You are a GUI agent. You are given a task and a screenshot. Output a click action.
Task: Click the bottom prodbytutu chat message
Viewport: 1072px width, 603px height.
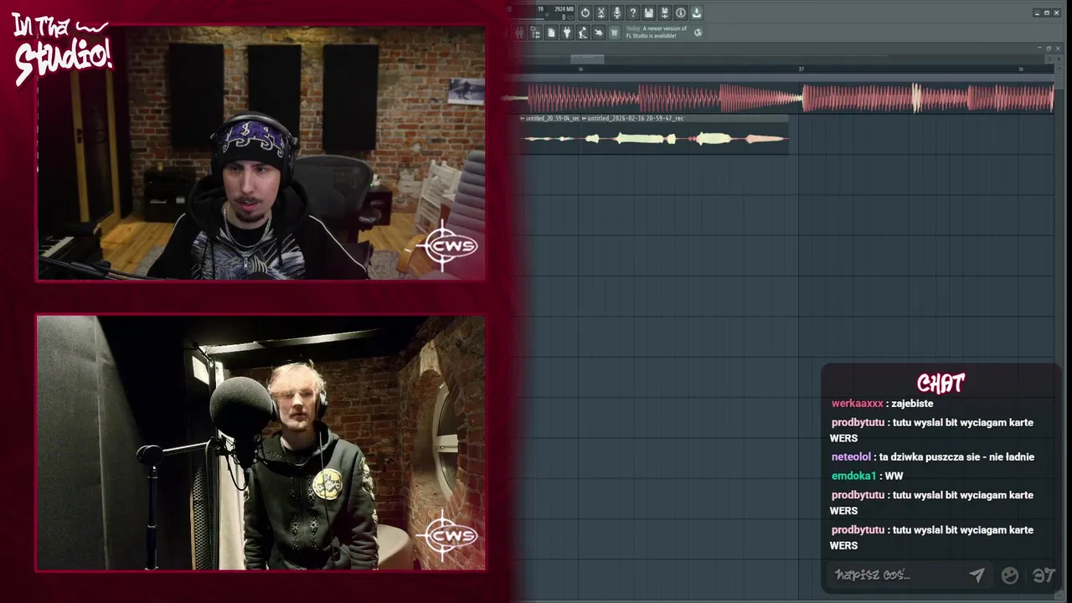pos(931,538)
